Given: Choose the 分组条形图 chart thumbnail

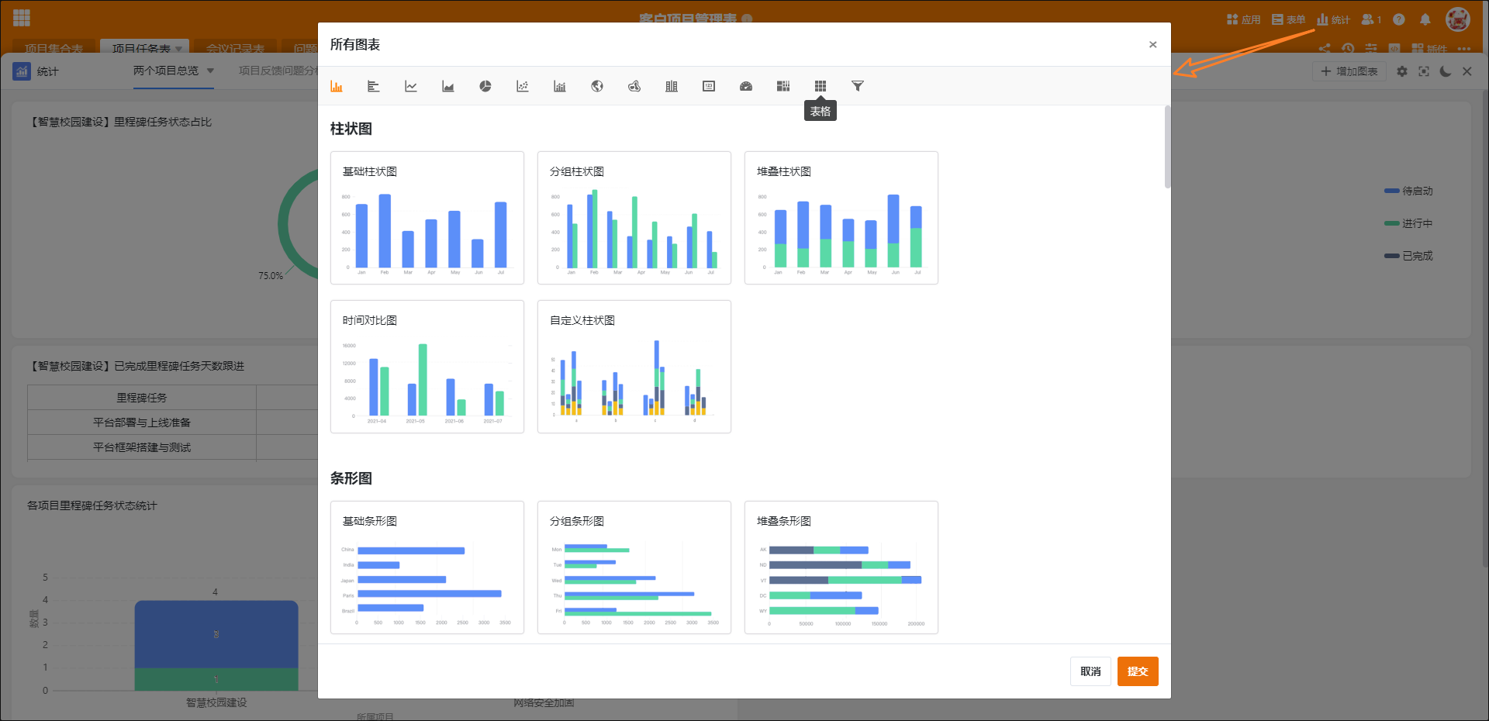Looking at the screenshot, I should coord(634,567).
